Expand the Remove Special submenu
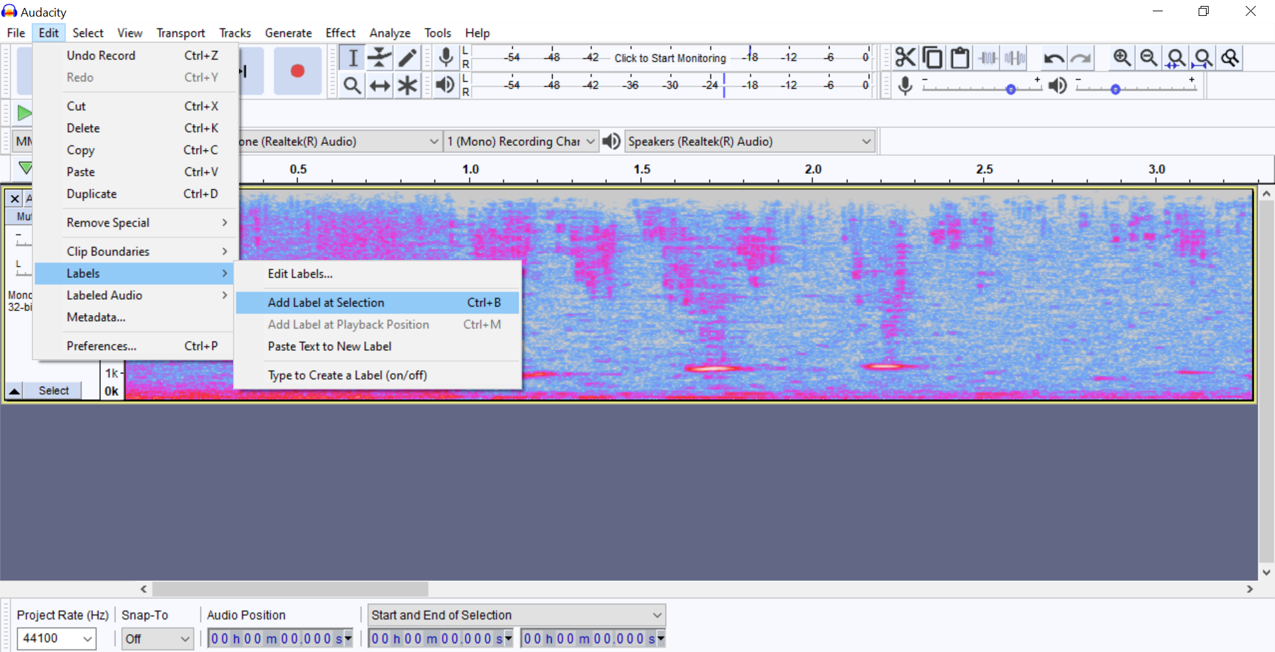The width and height of the screenshot is (1275, 652). 133,223
